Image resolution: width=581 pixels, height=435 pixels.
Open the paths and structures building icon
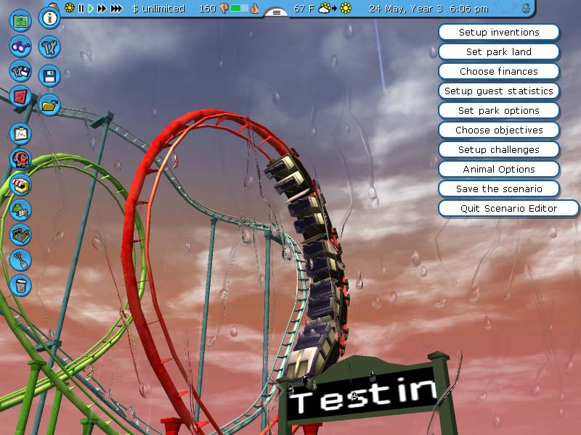click(x=21, y=235)
